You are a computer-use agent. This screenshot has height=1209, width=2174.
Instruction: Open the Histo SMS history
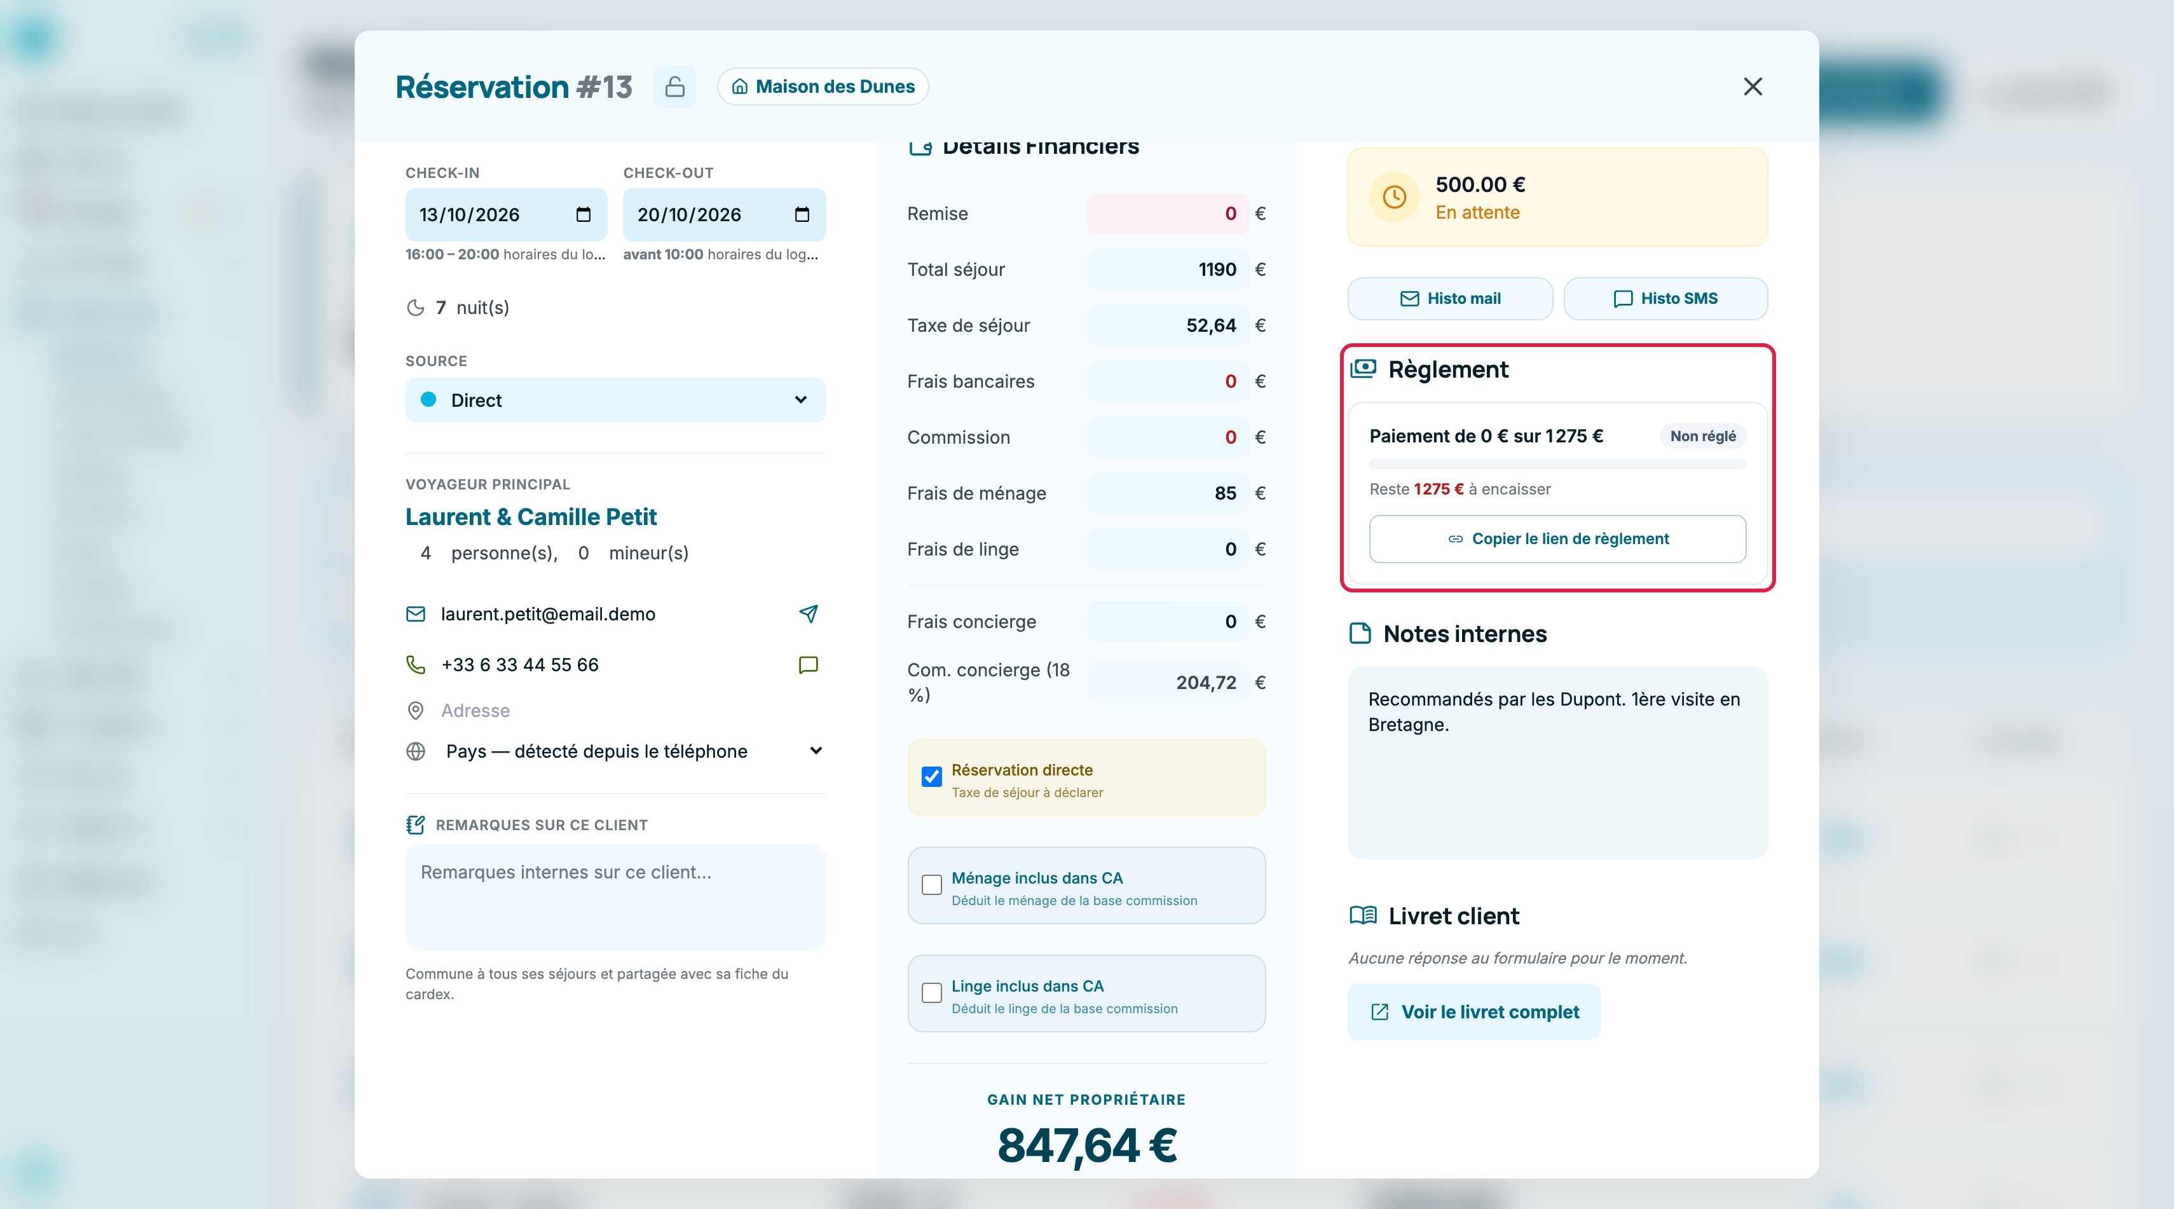point(1665,299)
